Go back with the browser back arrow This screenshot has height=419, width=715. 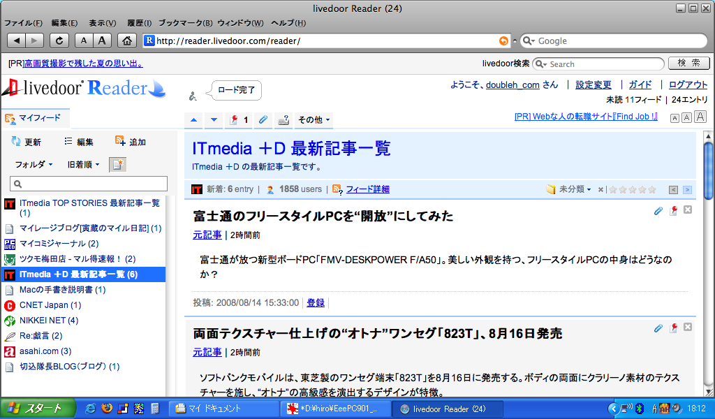point(17,41)
